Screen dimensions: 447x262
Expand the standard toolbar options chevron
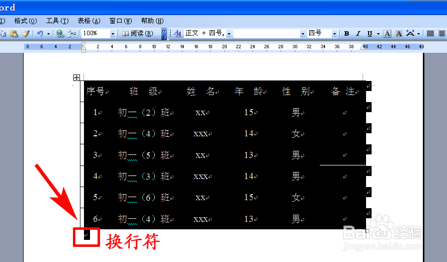(164, 34)
